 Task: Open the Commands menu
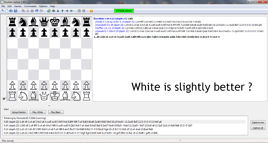click(x=30, y=6)
